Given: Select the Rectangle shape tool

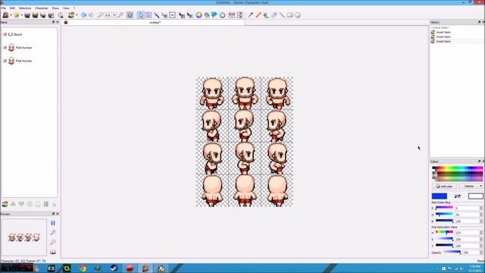Looking at the screenshot, I should (289, 15).
